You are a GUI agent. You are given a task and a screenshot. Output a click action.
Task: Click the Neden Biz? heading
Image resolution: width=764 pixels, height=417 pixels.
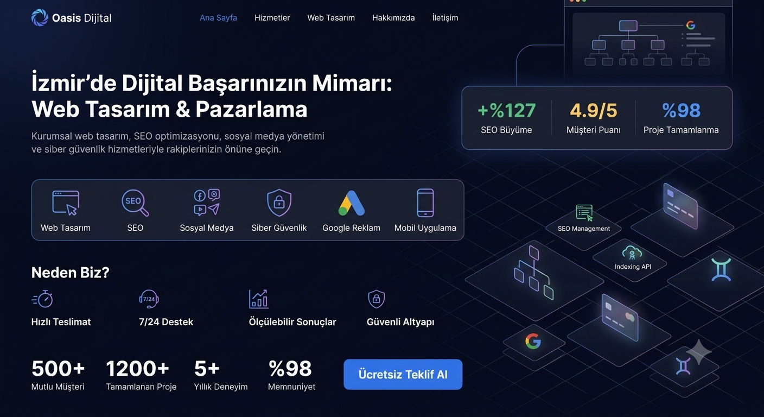(71, 273)
